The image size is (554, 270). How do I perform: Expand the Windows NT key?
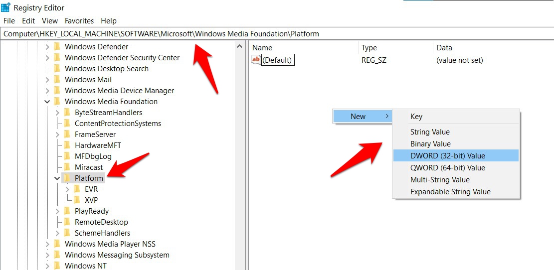click(47, 266)
